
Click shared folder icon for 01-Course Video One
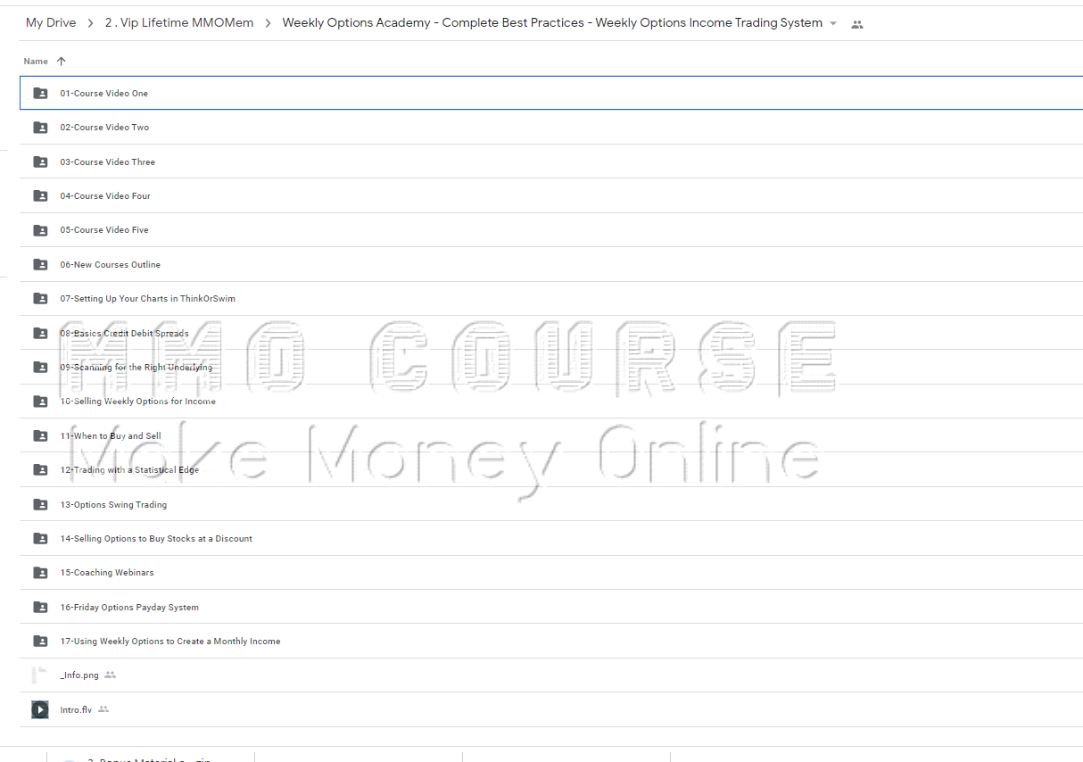coord(40,93)
